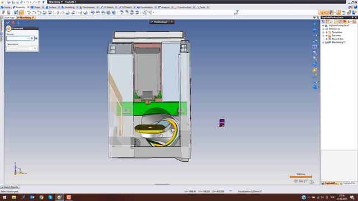Click the top blue arrow view-bar icon
358x201 pixels.
tap(315, 23)
